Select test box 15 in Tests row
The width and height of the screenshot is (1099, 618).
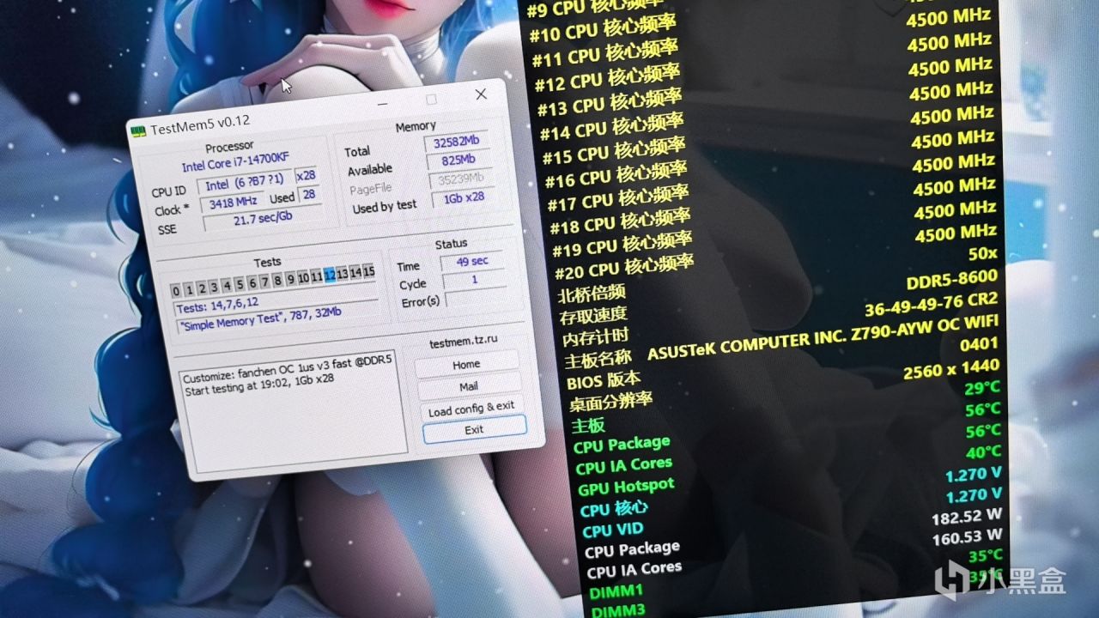(368, 271)
